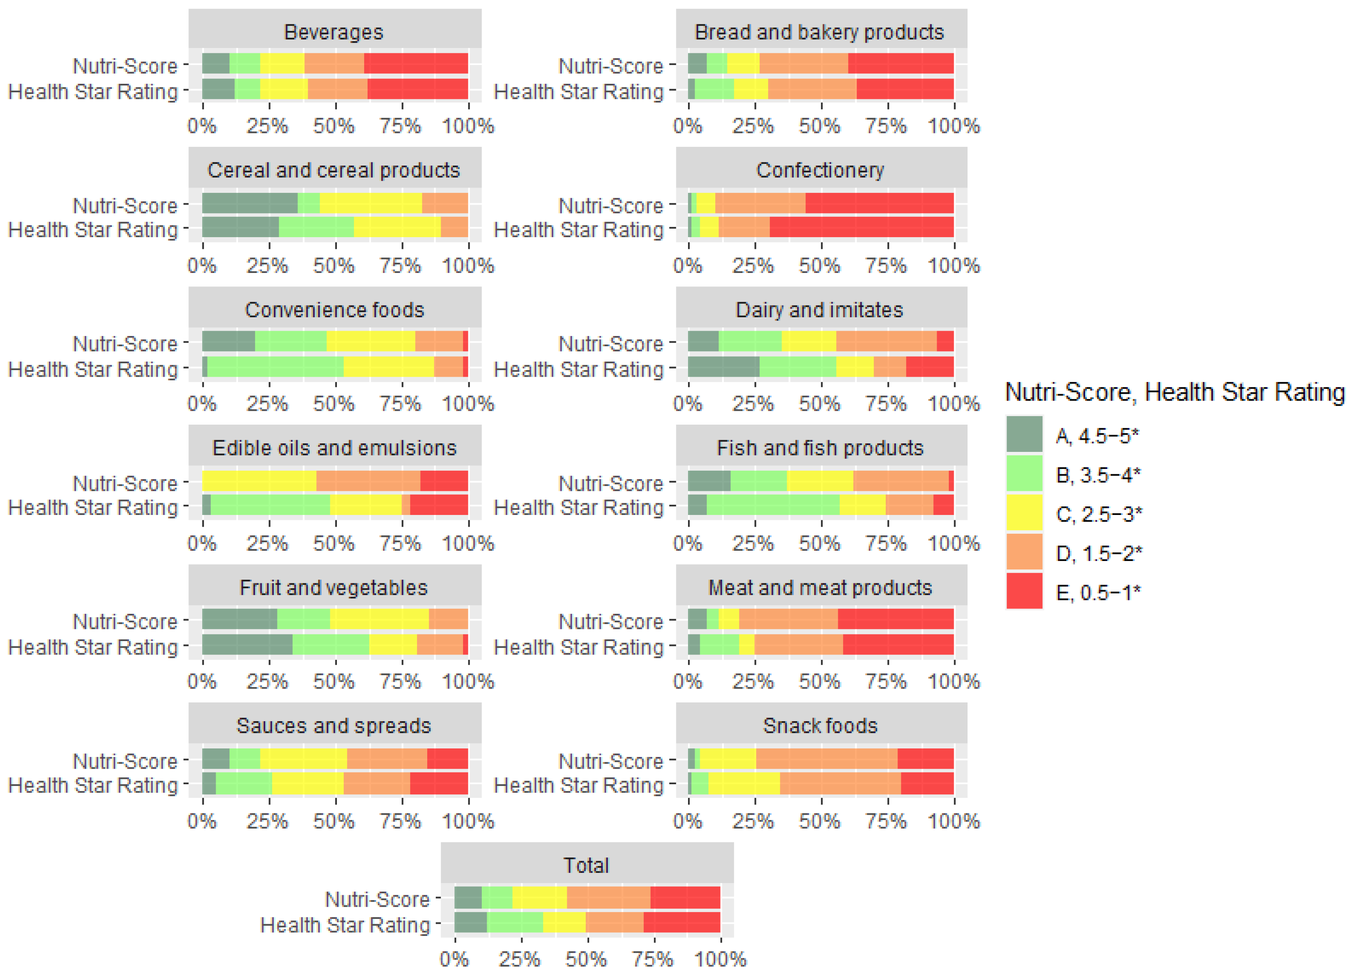Select dark green segment of Cereal Nutri-Score bar
Image resolution: width=1350 pixels, height=975 pixels.
click(x=249, y=203)
